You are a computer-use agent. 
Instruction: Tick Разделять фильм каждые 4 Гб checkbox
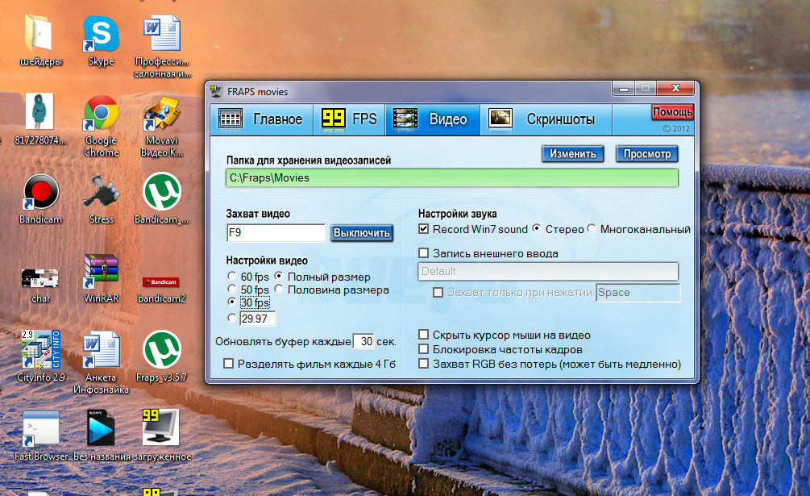(229, 364)
